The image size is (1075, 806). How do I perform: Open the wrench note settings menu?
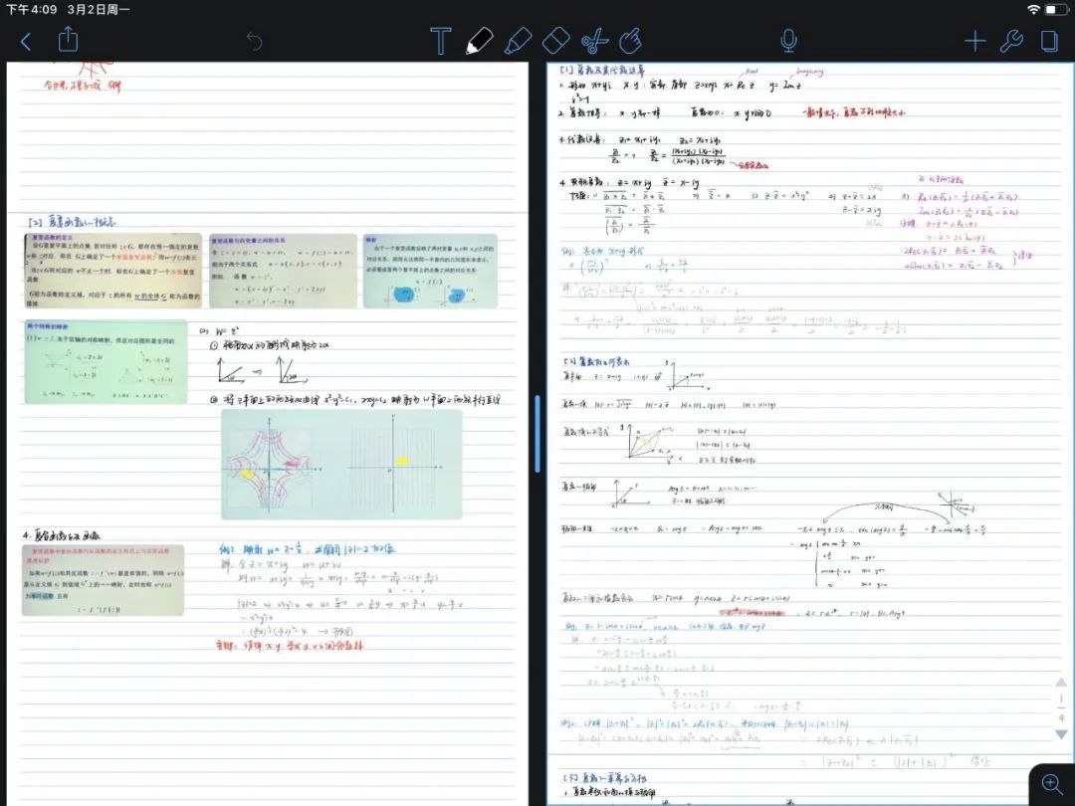tap(1010, 41)
